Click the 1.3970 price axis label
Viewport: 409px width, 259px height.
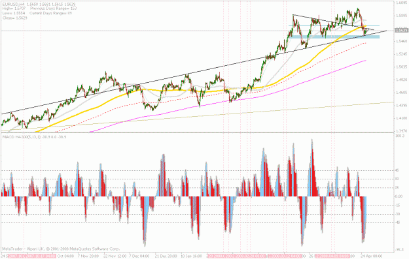(x=401, y=130)
